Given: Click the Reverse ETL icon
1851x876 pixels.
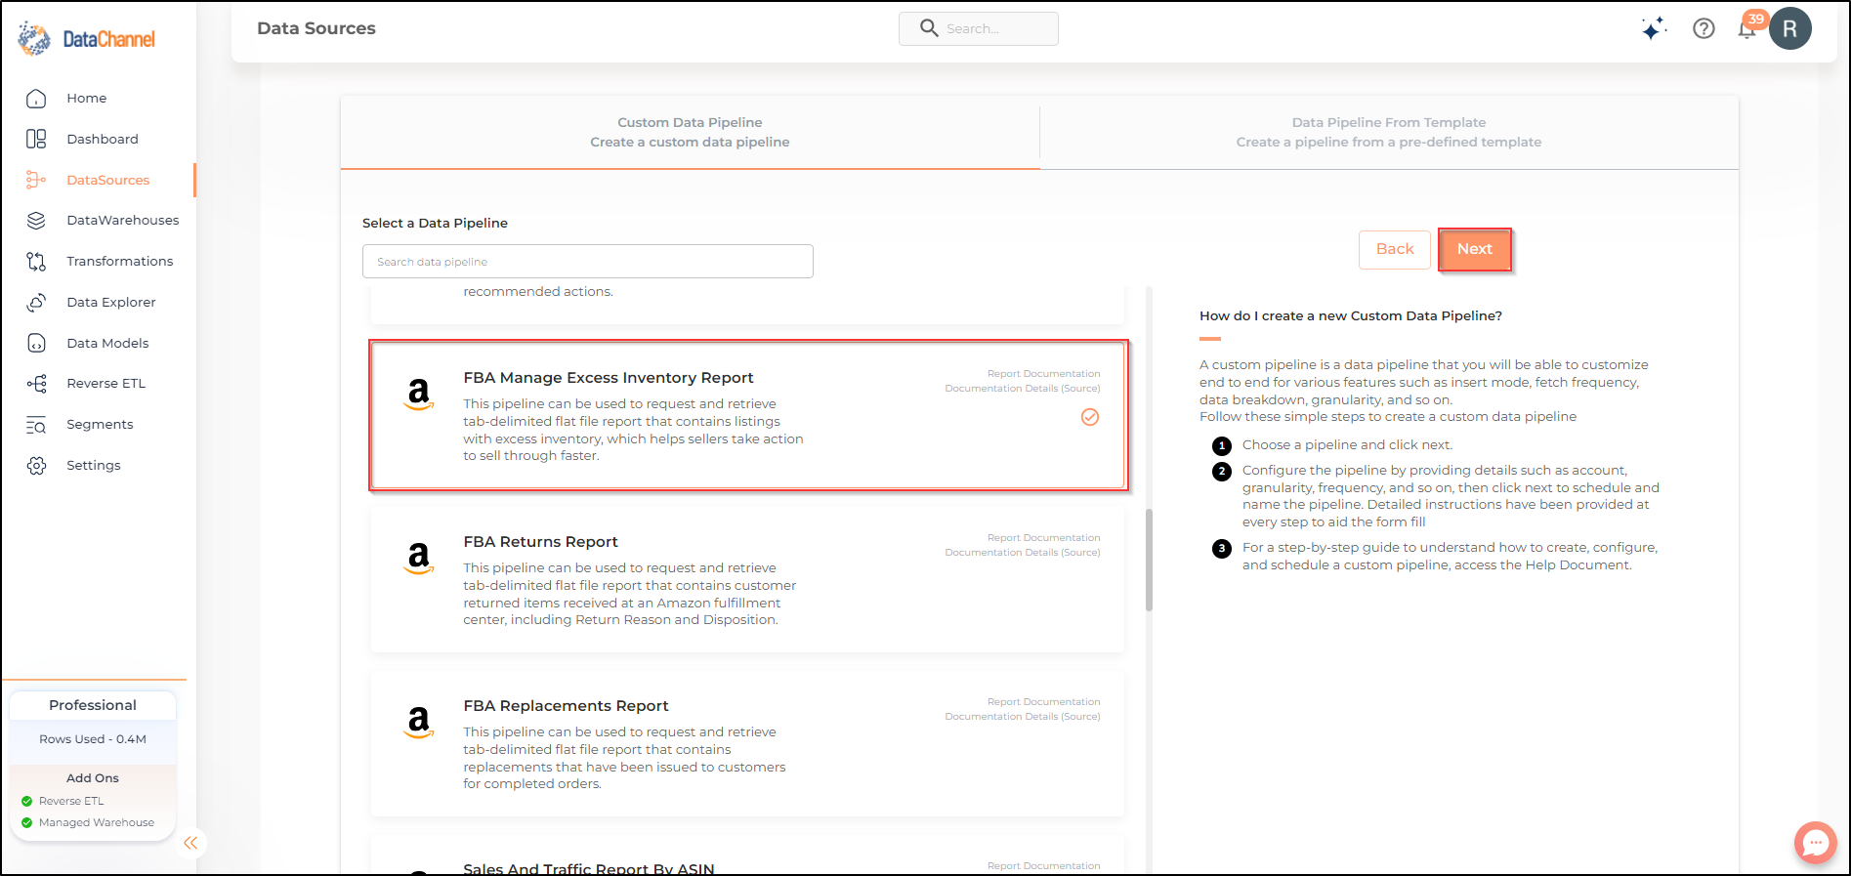Looking at the screenshot, I should (36, 384).
